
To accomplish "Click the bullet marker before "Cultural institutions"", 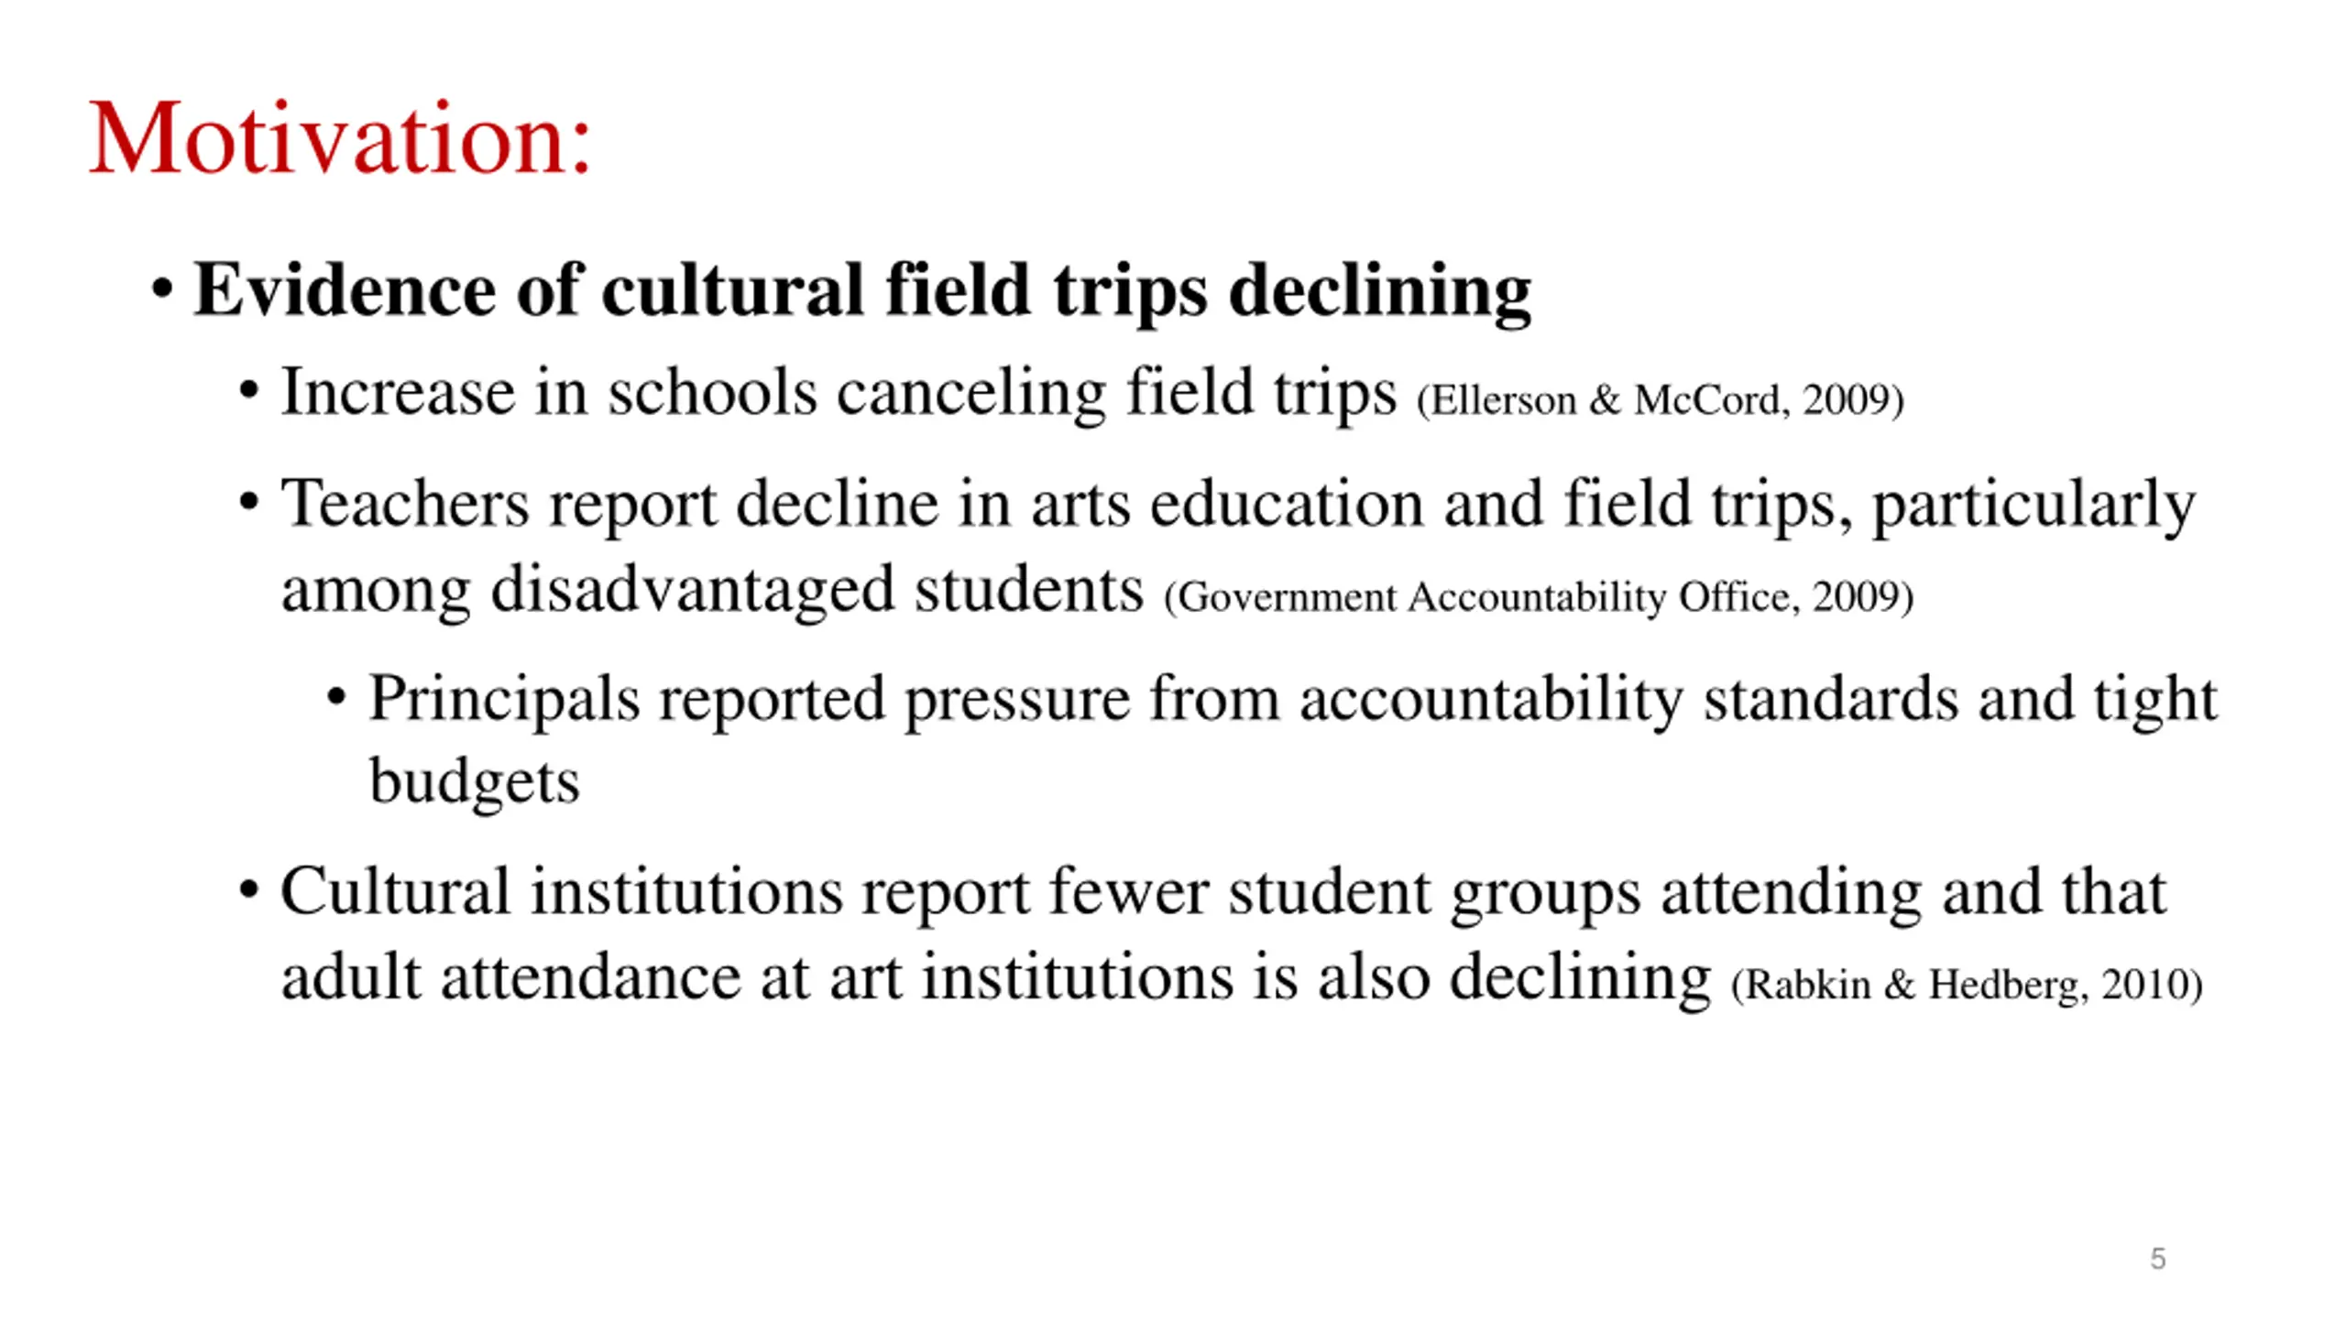I will pyautogui.click(x=248, y=890).
